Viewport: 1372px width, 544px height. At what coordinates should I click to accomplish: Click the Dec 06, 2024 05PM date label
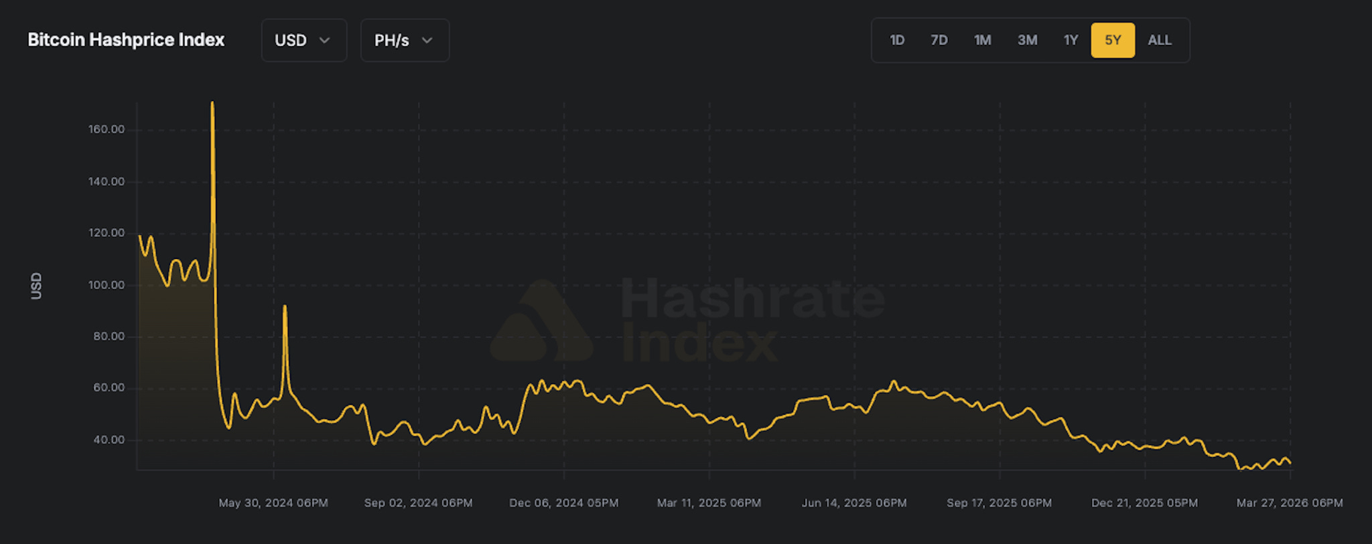(564, 503)
